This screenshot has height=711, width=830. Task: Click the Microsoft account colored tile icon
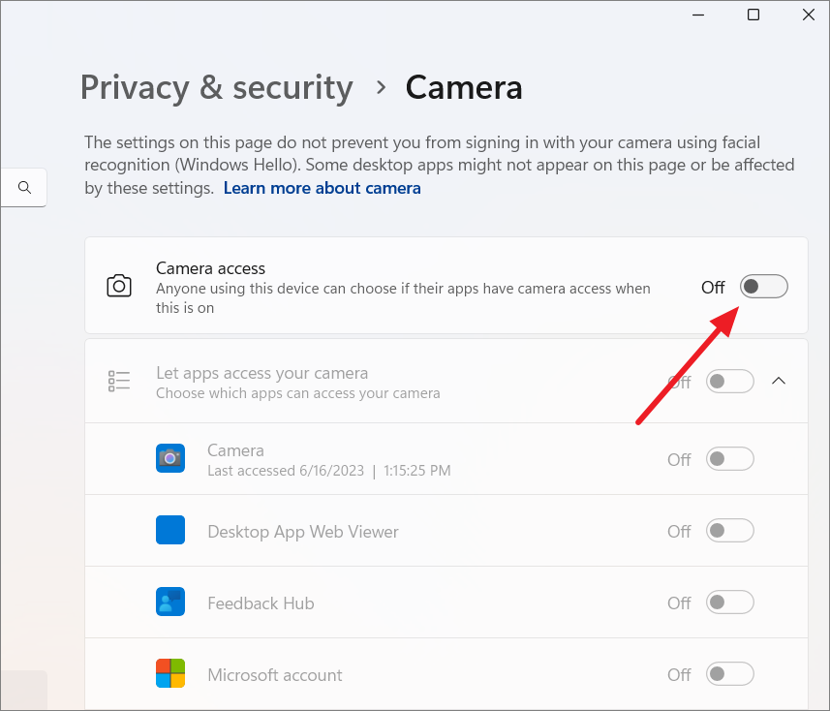(170, 673)
